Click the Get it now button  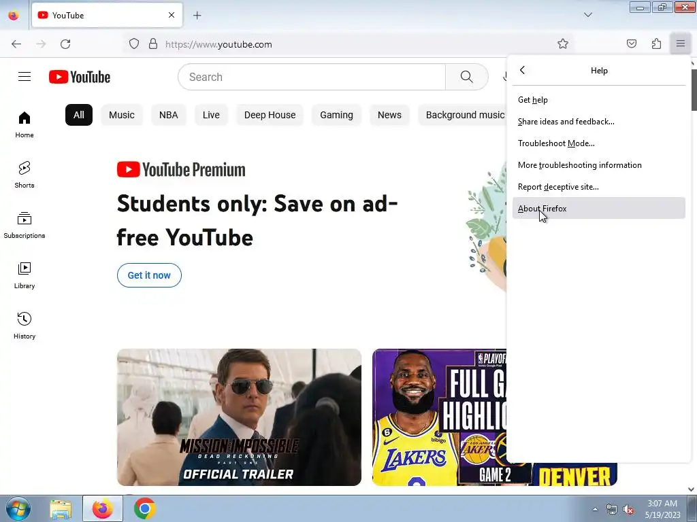149,275
